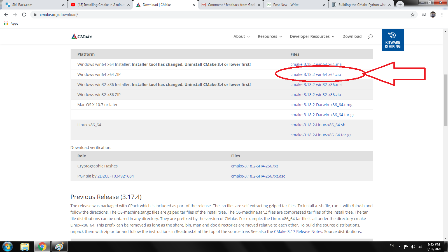This screenshot has height=252, width=448.
Task: Open cmake-3.18.2-SHA-256.txt hashes file
Action: (255, 166)
